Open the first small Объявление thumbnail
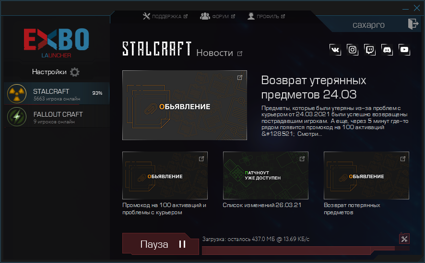Image resolution: width=425 pixels, height=263 pixels. click(165, 175)
